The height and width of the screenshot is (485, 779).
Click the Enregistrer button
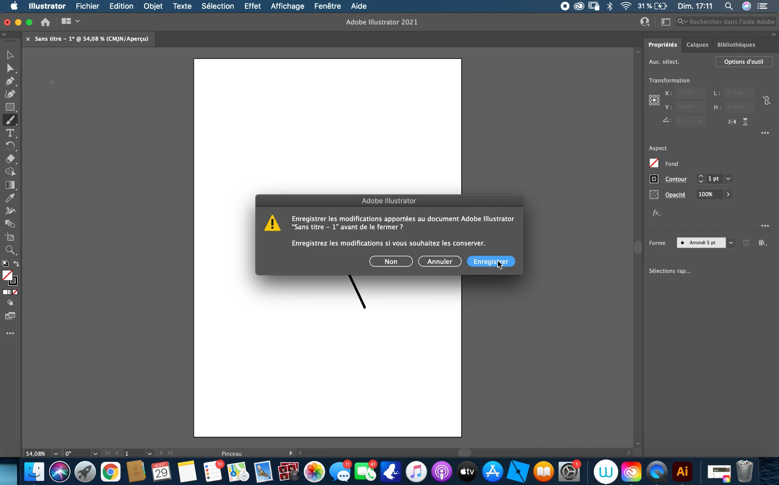pyautogui.click(x=490, y=262)
